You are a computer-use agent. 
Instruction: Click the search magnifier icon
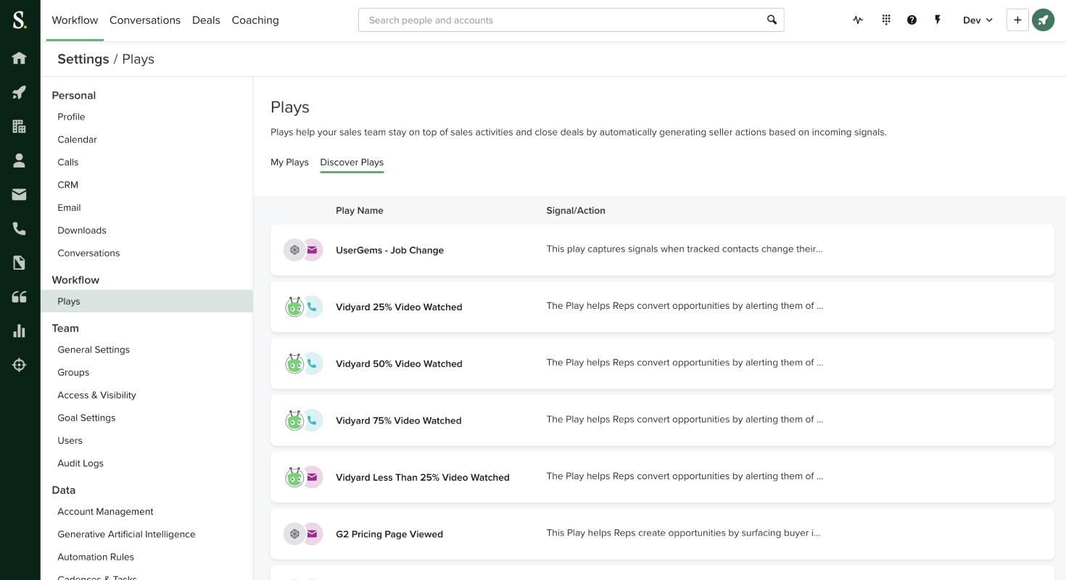772,20
